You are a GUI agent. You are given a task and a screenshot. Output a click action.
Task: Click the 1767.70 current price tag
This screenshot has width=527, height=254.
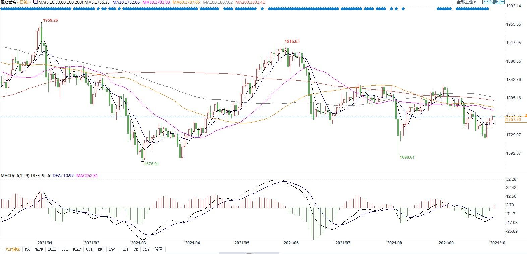[x=513, y=120]
